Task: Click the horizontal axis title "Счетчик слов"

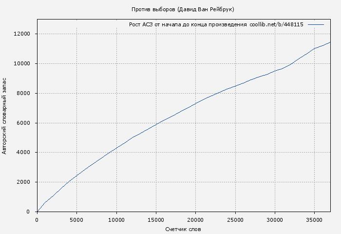Action: coord(183,229)
